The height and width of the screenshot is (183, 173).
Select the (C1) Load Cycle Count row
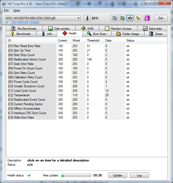[75, 91]
